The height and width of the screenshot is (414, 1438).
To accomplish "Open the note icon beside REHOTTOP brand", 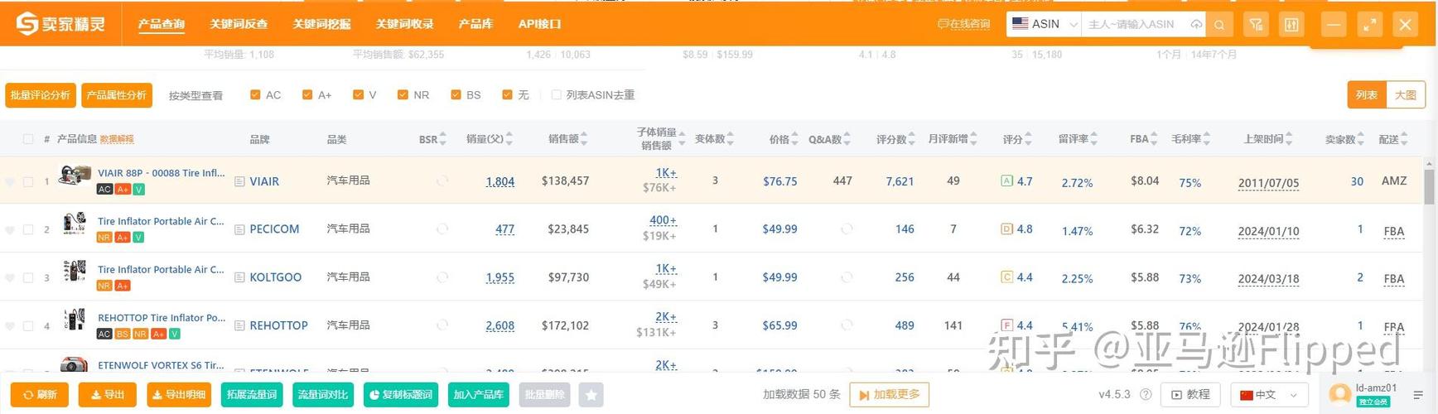I will 239,325.
